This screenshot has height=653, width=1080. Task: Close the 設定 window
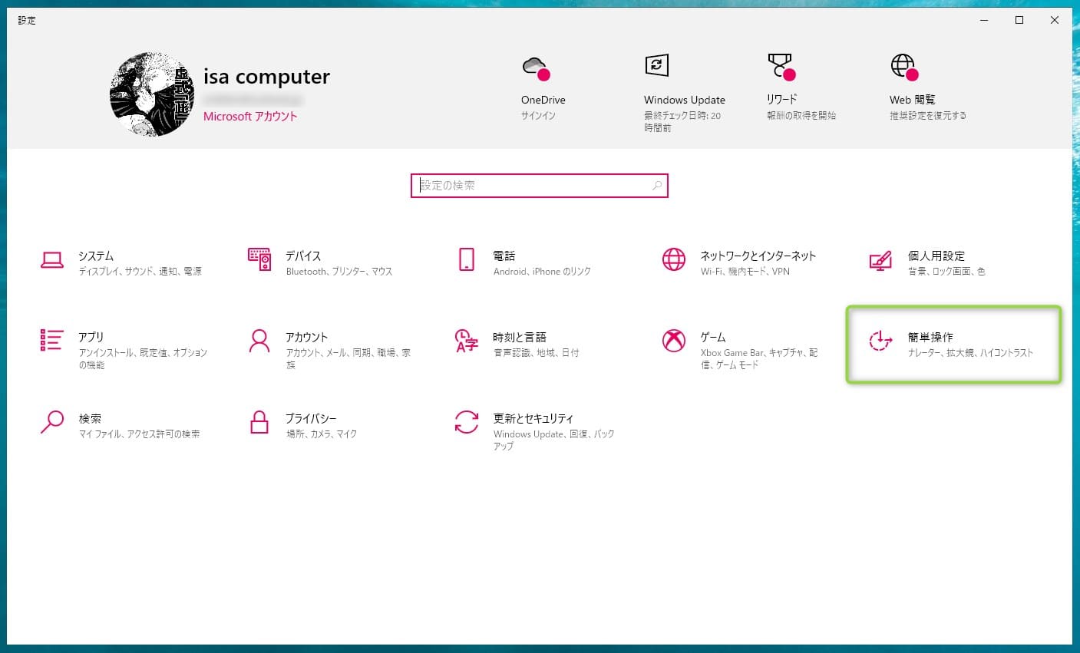(x=1055, y=20)
